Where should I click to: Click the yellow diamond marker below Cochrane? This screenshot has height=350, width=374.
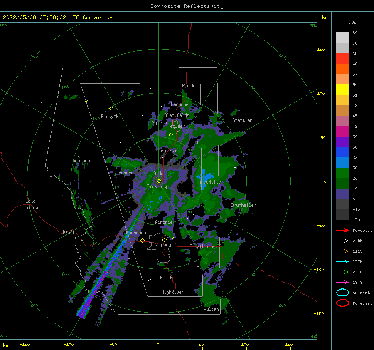click(143, 240)
